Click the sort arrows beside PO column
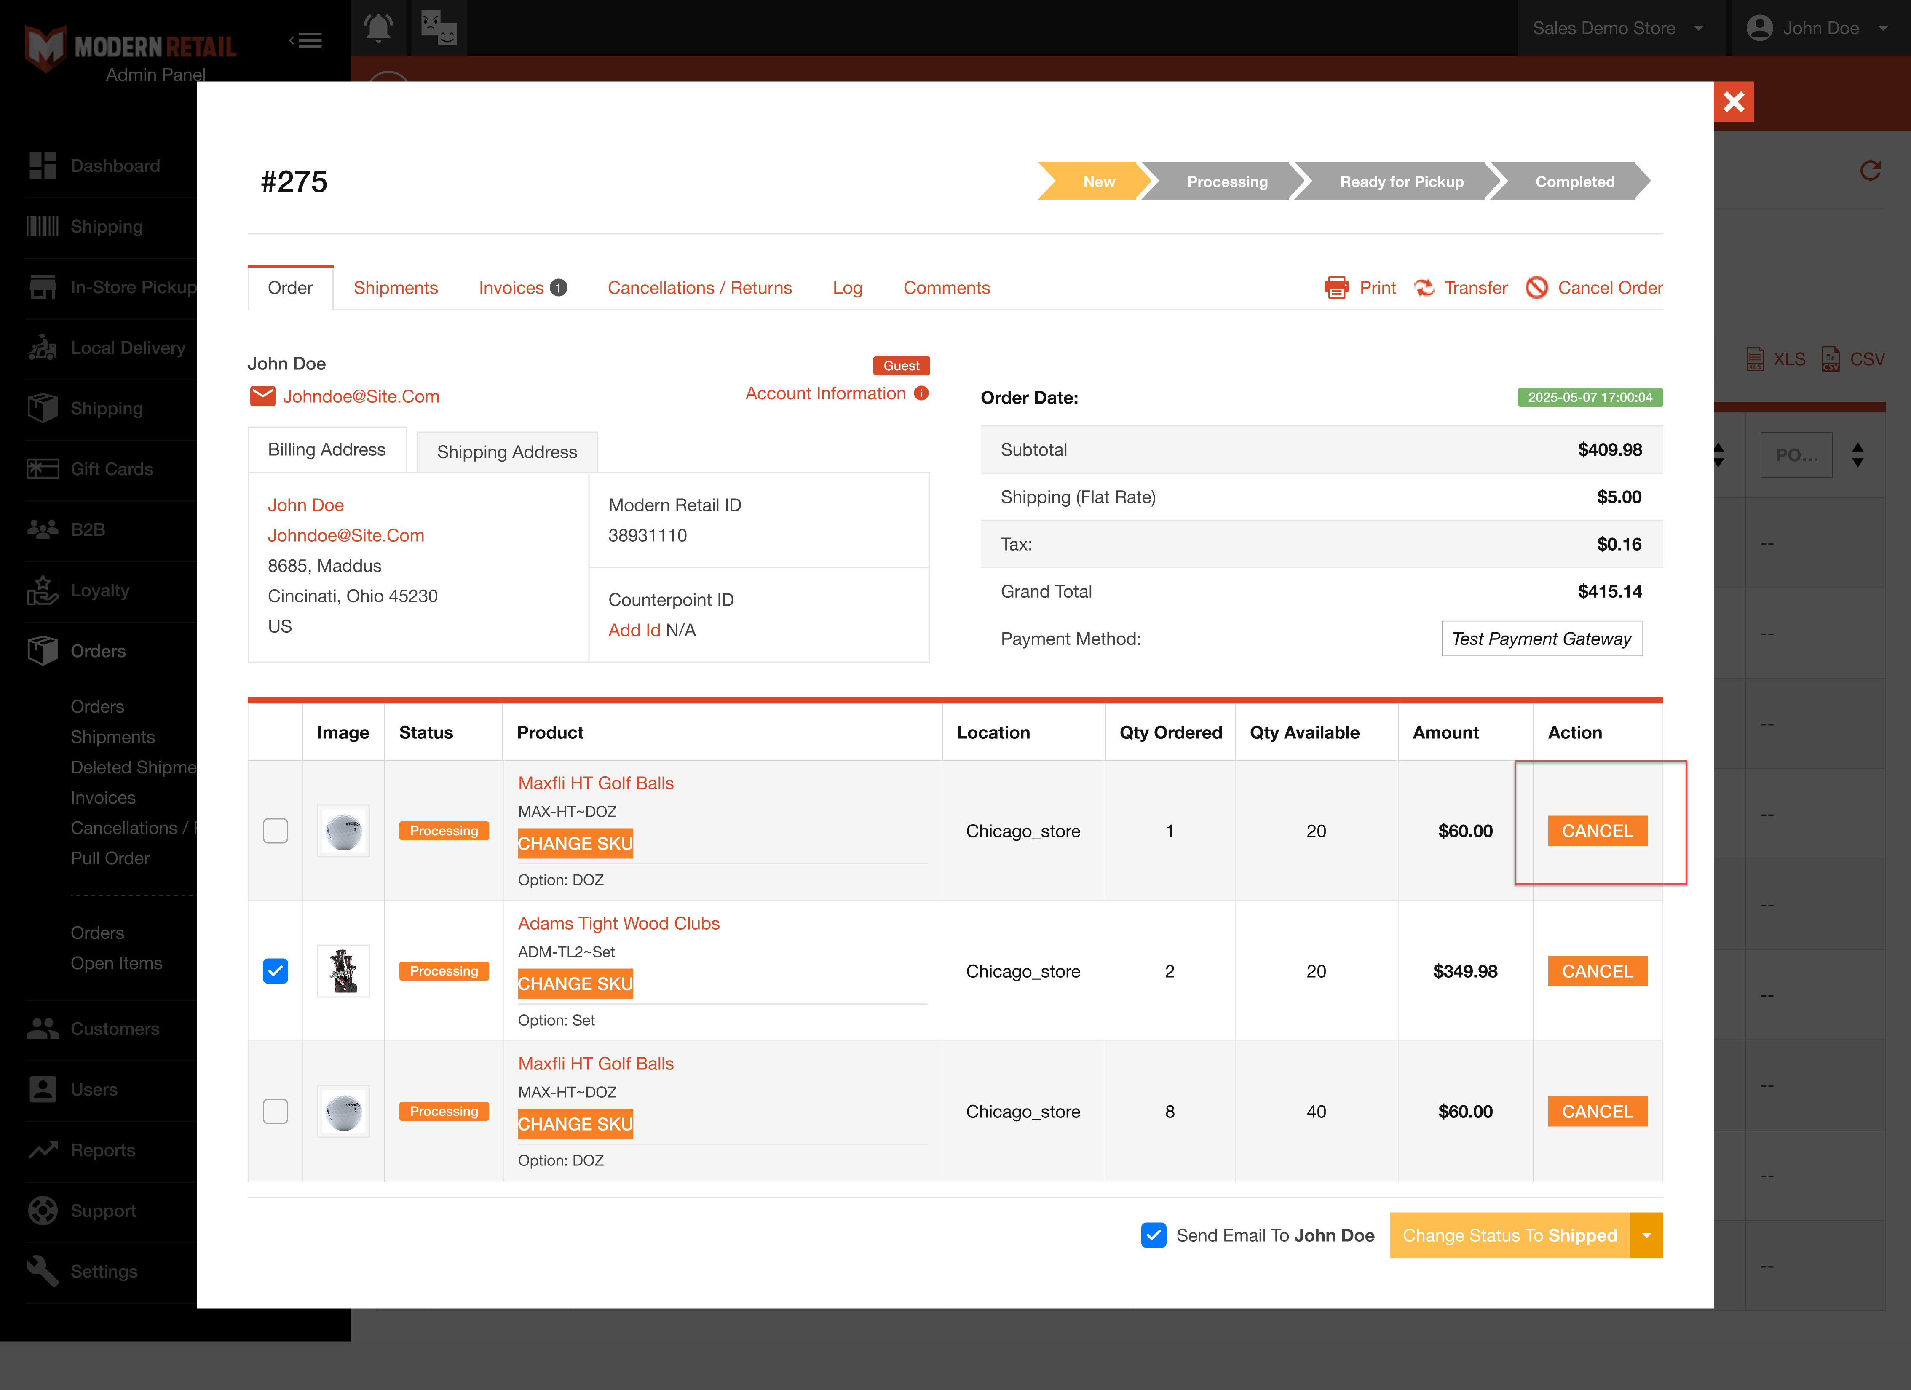This screenshot has width=1911, height=1390. click(1858, 455)
